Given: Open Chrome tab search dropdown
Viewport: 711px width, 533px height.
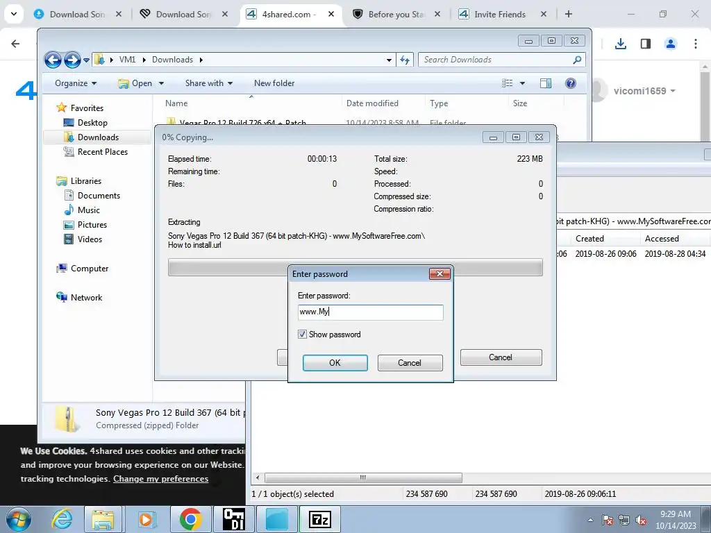Looking at the screenshot, I should 14,14.
